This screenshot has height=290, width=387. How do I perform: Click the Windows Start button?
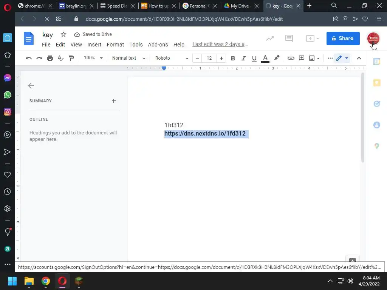tap(12, 281)
